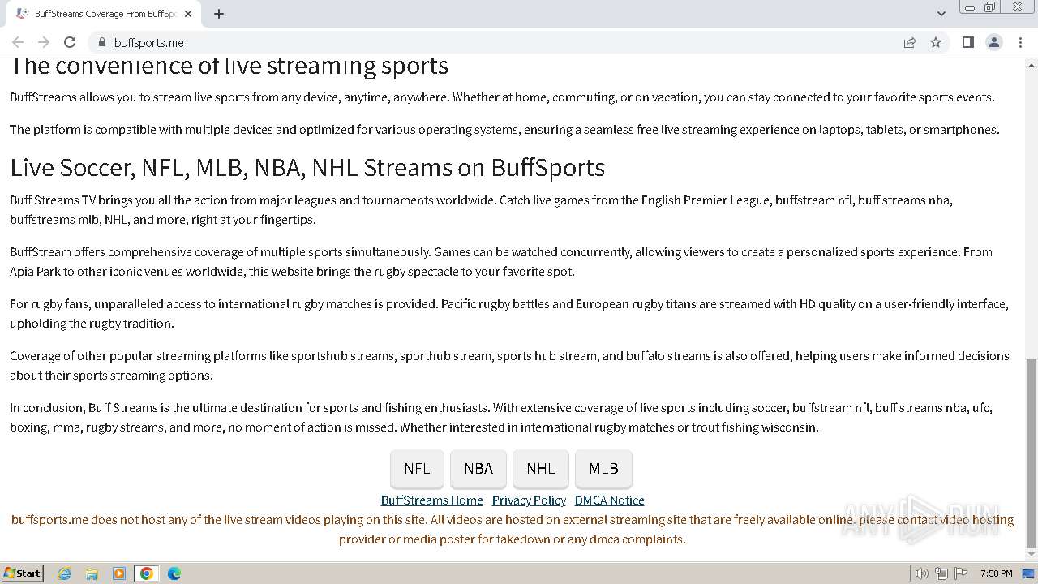Select the BuffStreams Coverage tab

(x=104, y=14)
